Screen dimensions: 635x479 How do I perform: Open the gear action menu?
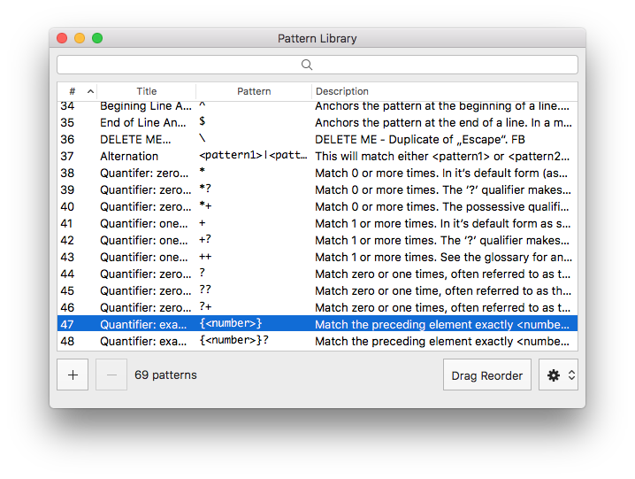click(558, 375)
